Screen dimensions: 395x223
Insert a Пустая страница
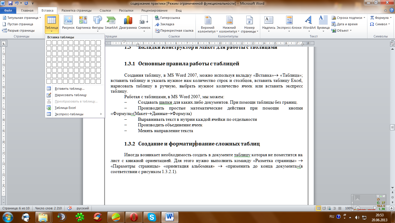pos(18,24)
